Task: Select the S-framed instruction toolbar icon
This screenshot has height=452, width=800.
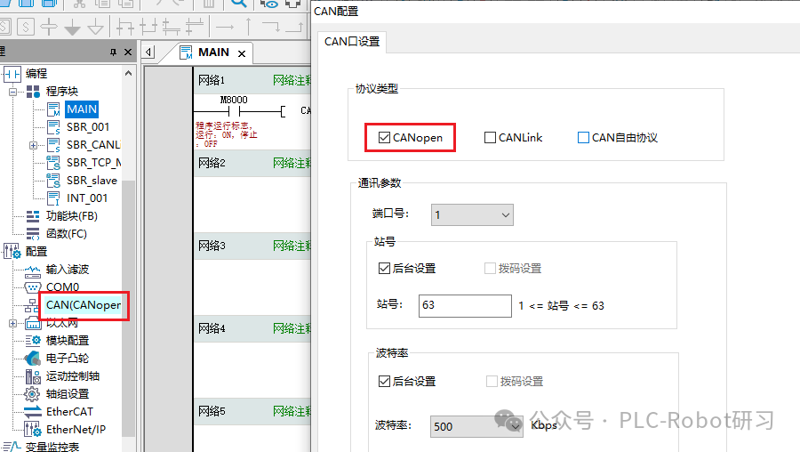Action: pyautogui.click(x=26, y=27)
